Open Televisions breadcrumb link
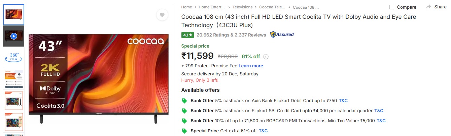Image resolution: width=451 pixels, height=136 pixels. click(242, 7)
